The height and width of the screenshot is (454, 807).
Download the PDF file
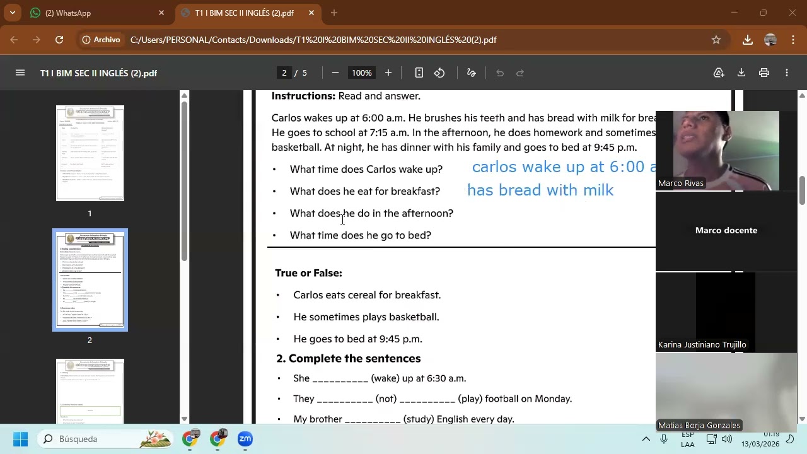point(741,73)
